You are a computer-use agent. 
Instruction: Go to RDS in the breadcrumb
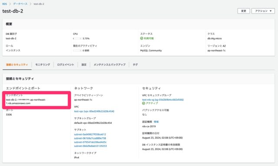[5, 4]
